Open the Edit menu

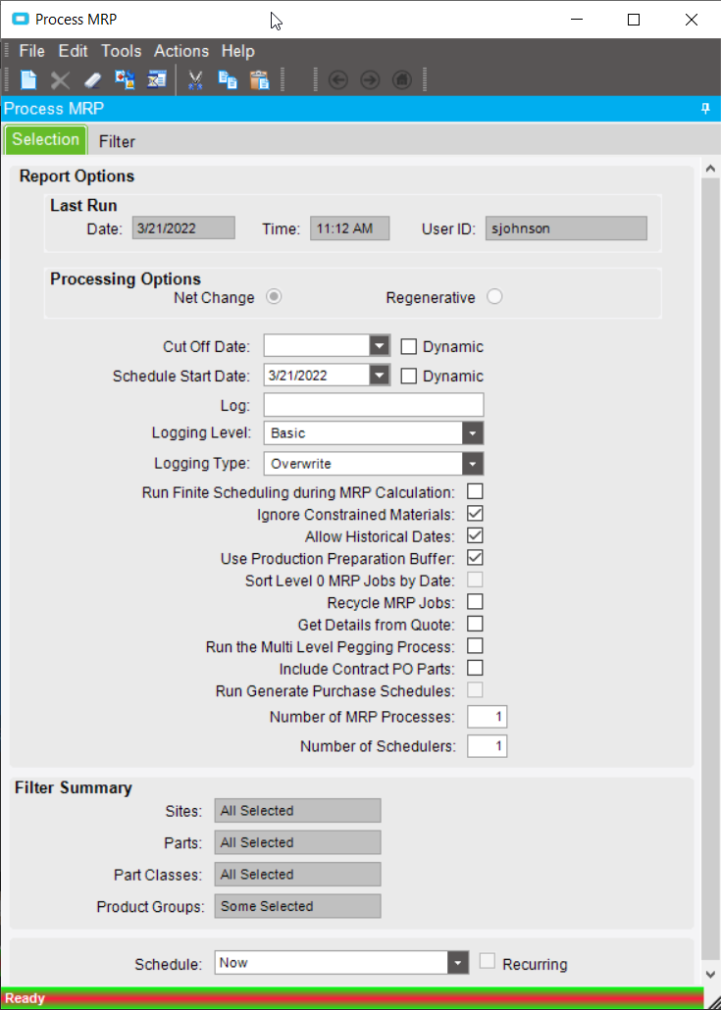coord(73,51)
